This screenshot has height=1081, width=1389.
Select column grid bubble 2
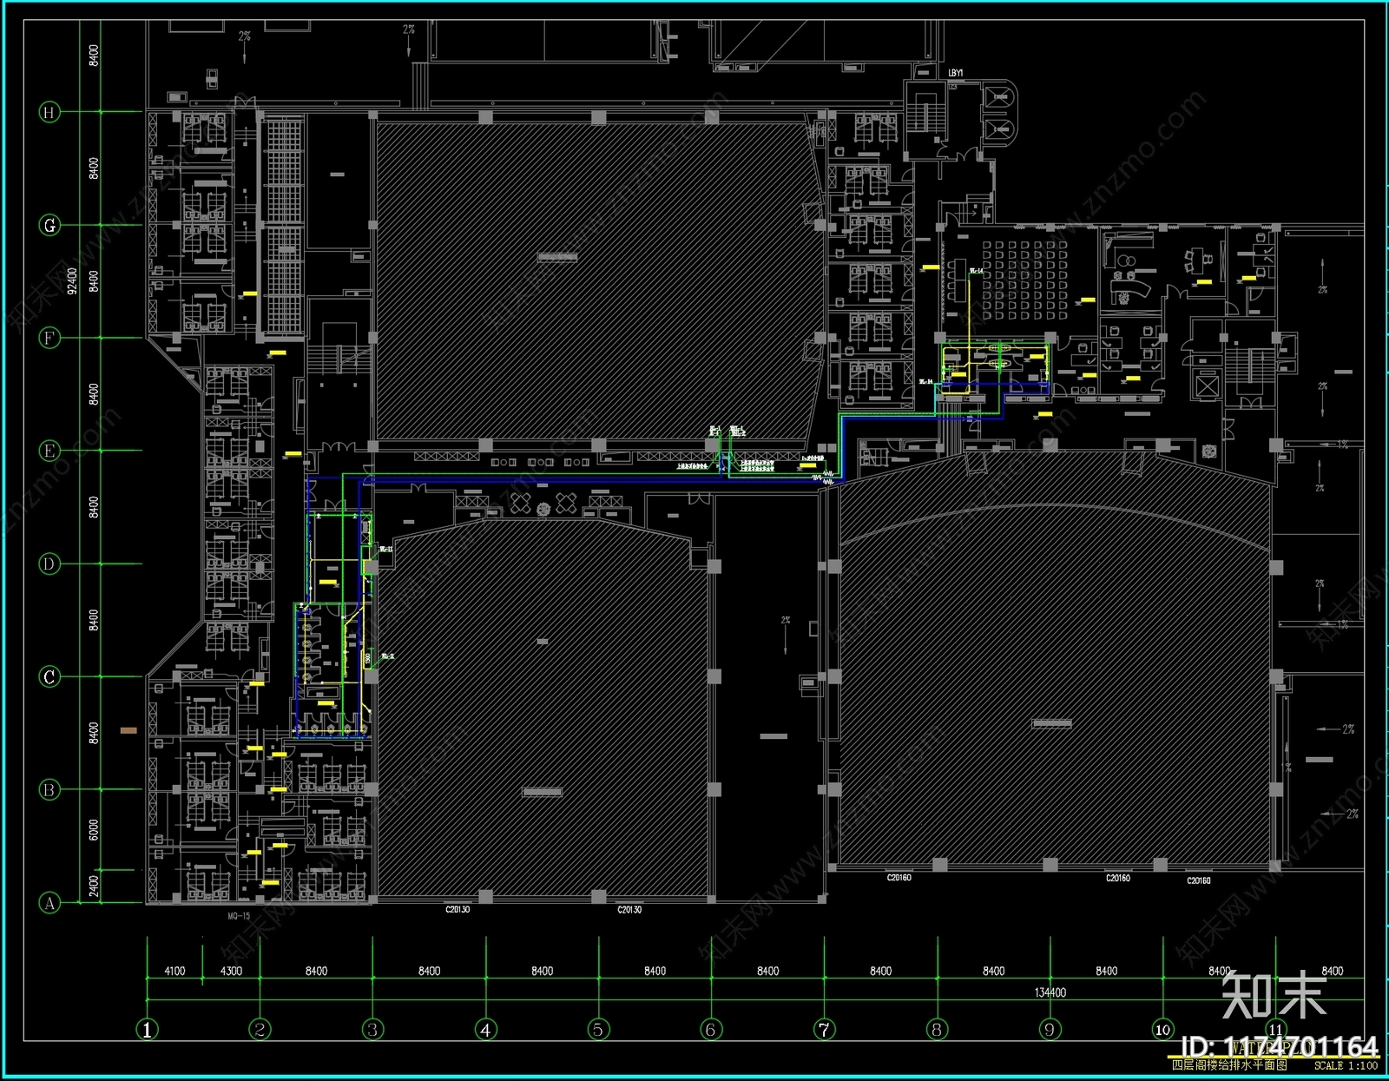(x=260, y=1030)
